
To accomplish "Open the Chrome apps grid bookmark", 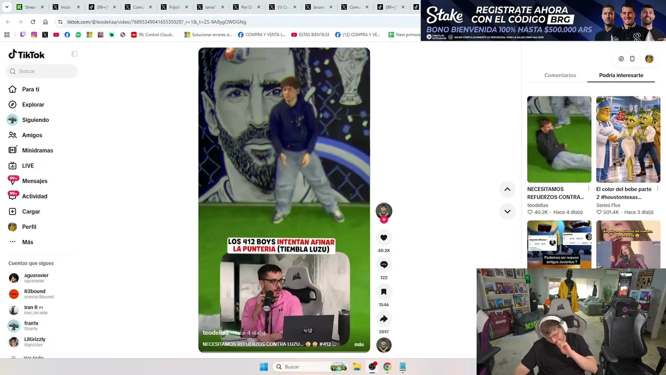I will pyautogui.click(x=7, y=35).
